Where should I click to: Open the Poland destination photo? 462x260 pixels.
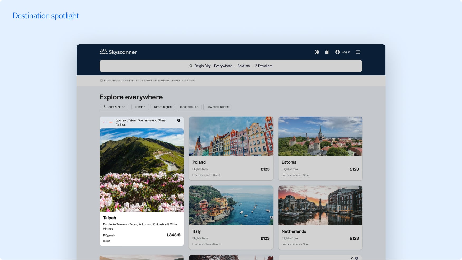(x=231, y=136)
